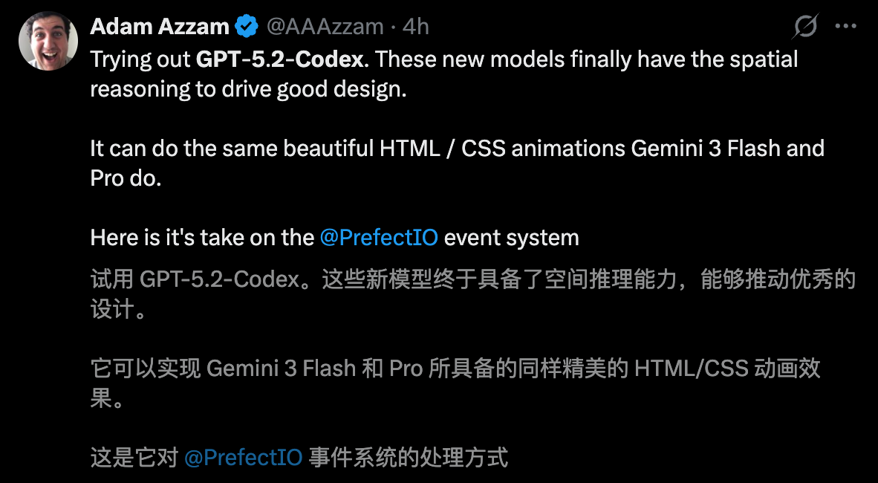Open the three-dot more options menu
Viewport: 878px width, 483px height.
click(x=846, y=27)
